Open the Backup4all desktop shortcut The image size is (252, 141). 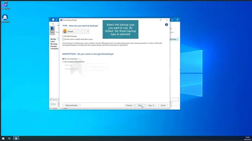coord(5,18)
